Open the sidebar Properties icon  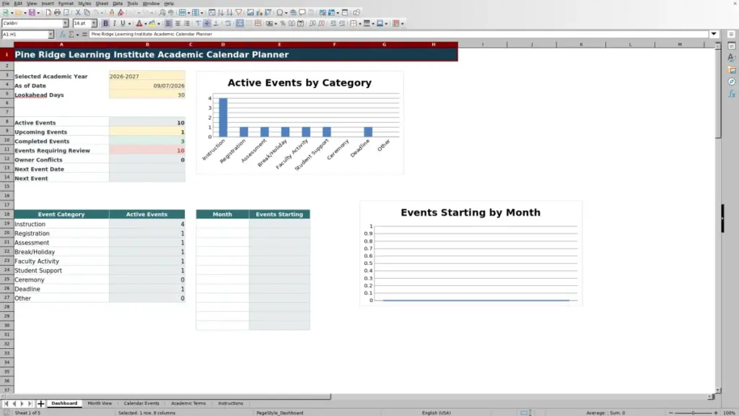[732, 45]
